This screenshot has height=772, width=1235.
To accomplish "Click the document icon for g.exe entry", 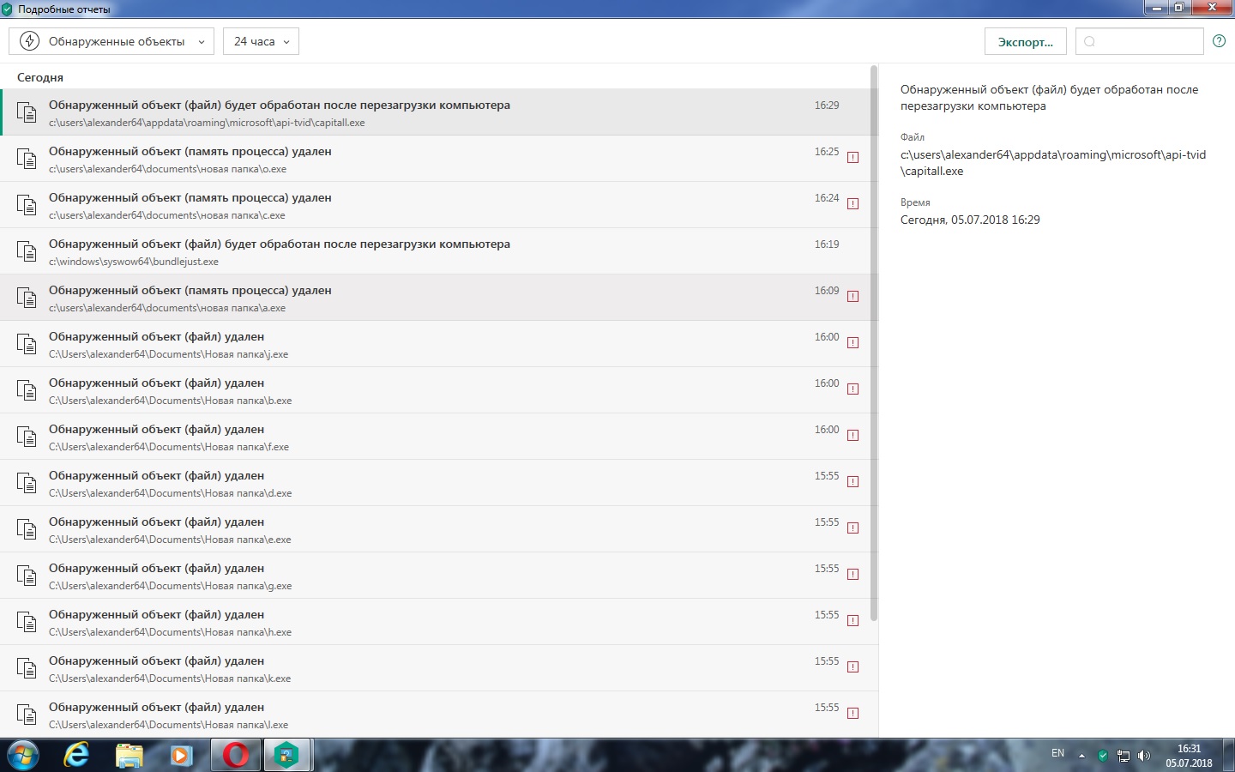I will [x=27, y=576].
